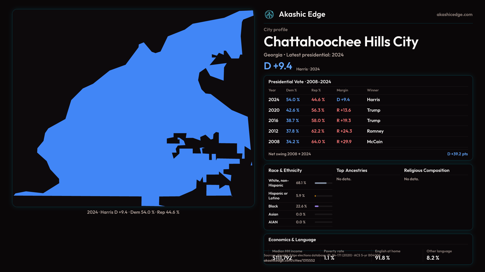This screenshot has width=485, height=272.
Task: Click the Top Ancestries heading
Action: click(x=352, y=171)
